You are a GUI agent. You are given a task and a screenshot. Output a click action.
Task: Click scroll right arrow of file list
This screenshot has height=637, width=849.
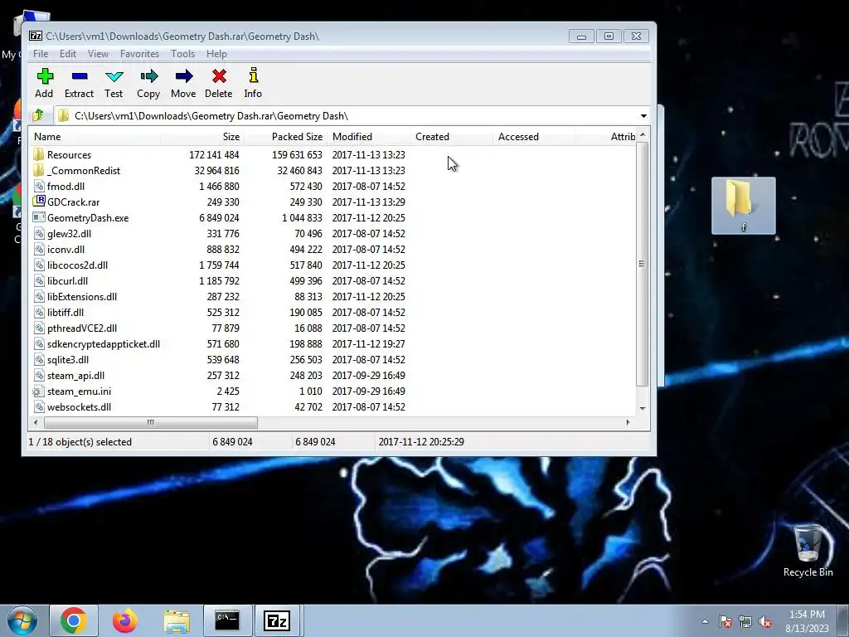[628, 422]
